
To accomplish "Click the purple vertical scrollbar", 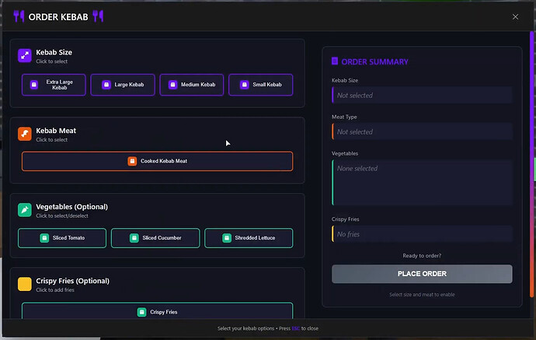I will point(531,164).
